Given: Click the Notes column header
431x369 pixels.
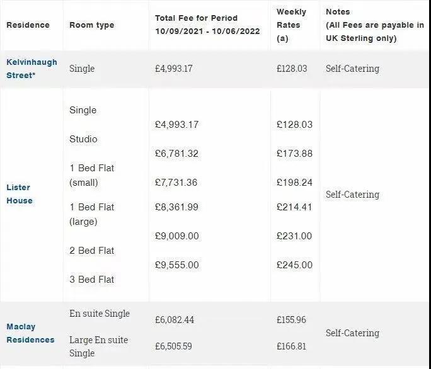Looking at the screenshot, I should pyautogui.click(x=375, y=25).
